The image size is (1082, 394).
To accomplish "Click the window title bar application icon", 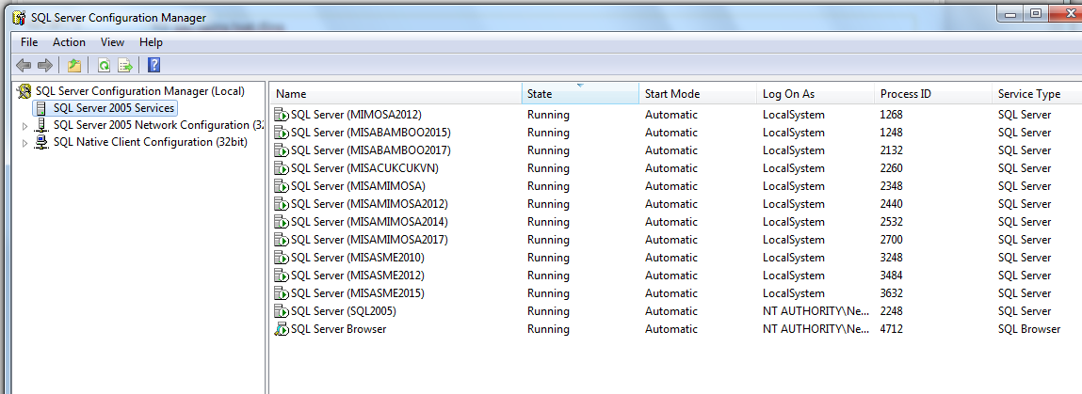I will tap(20, 17).
